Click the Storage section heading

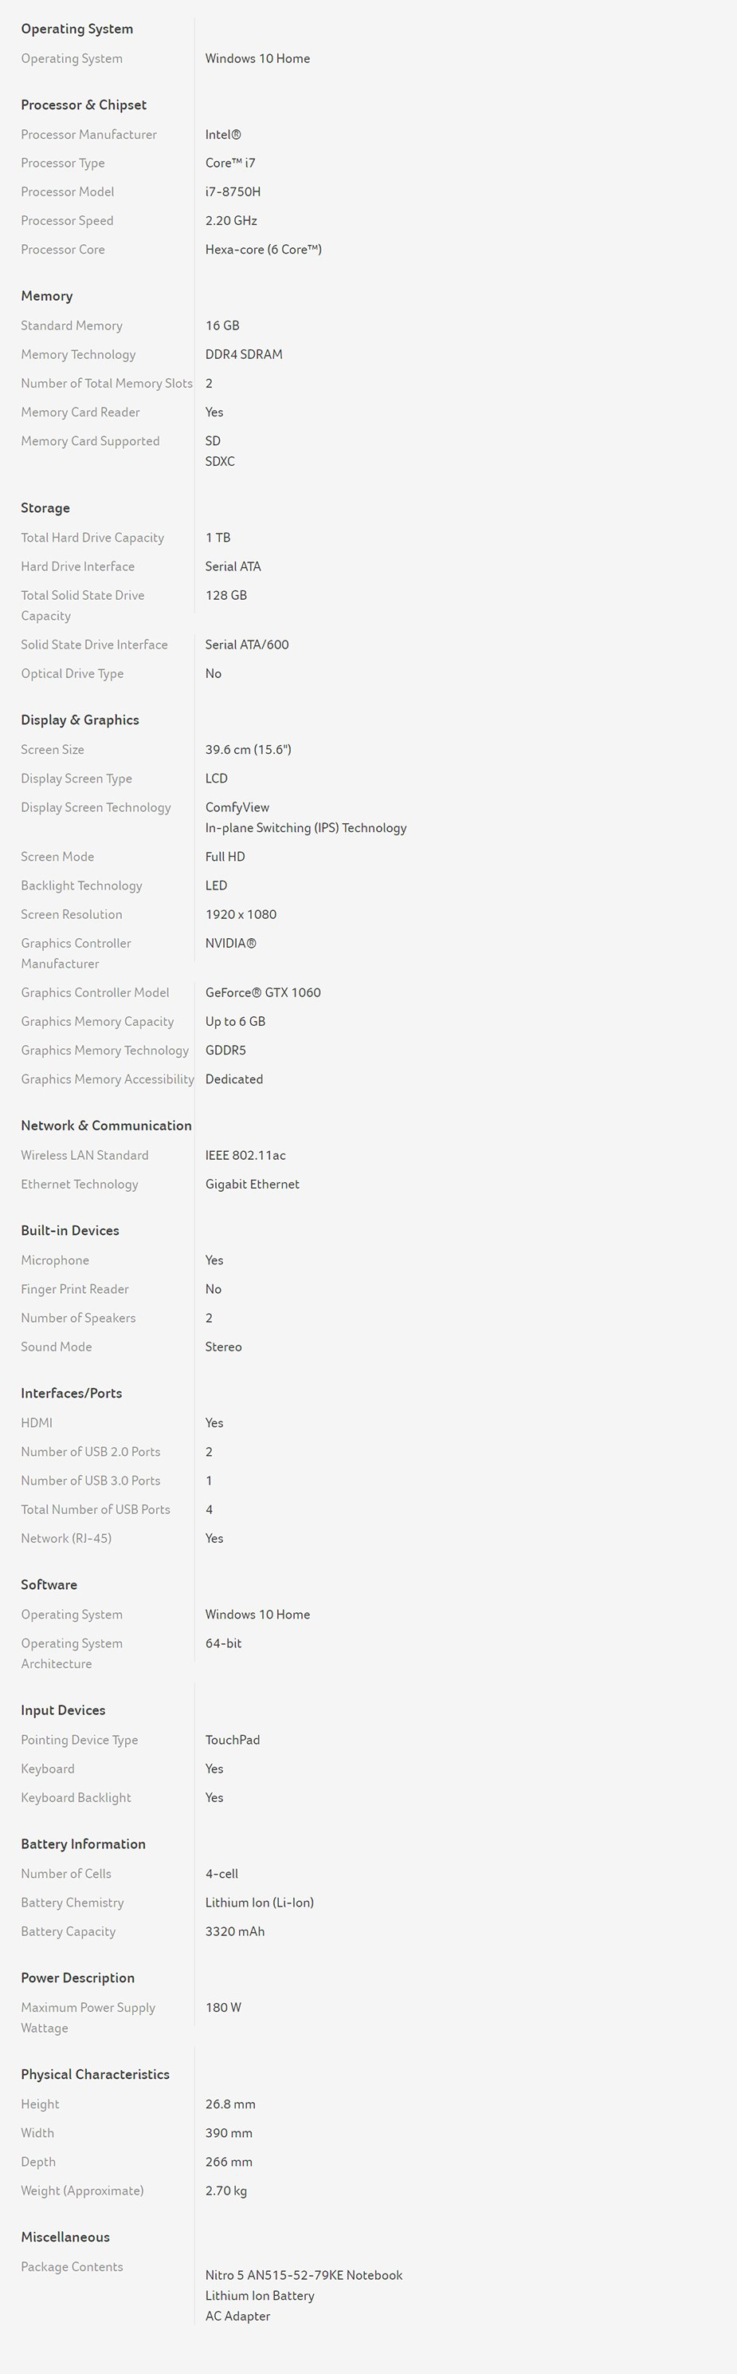click(45, 508)
